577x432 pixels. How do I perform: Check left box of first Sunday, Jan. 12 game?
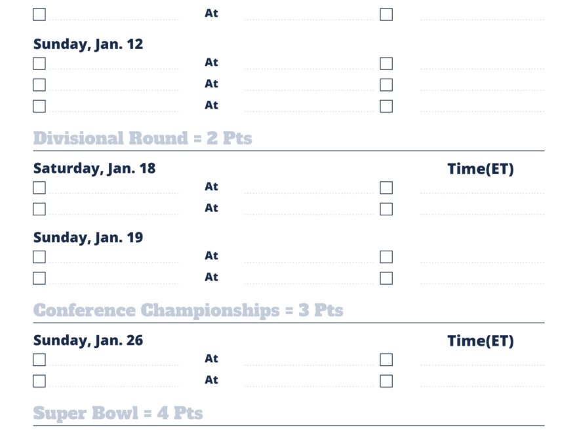[x=39, y=63]
